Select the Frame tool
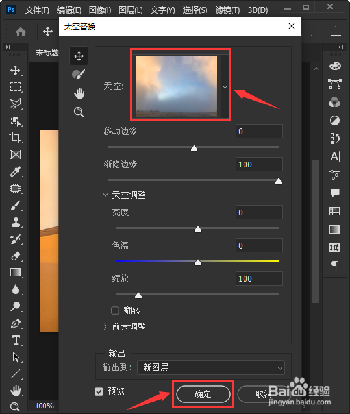The height and width of the screenshot is (414, 350). 16,154
